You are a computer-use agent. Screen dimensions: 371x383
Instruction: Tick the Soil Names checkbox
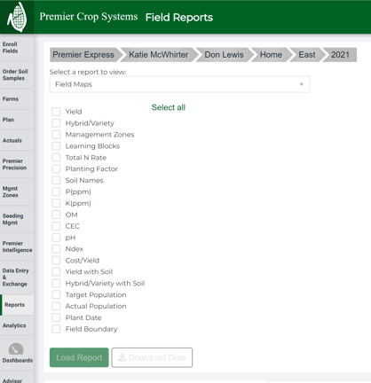click(56, 180)
